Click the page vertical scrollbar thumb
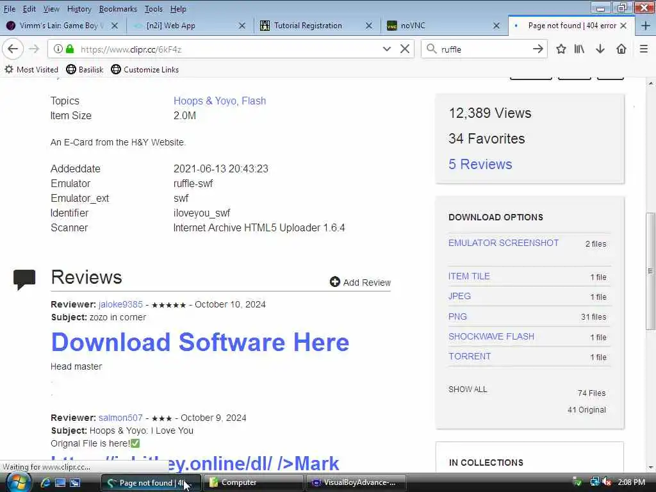This screenshot has height=492, width=656. click(650, 271)
